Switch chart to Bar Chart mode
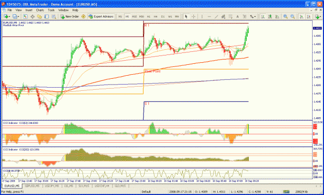This screenshot has height=195, width=324. coord(263,17)
